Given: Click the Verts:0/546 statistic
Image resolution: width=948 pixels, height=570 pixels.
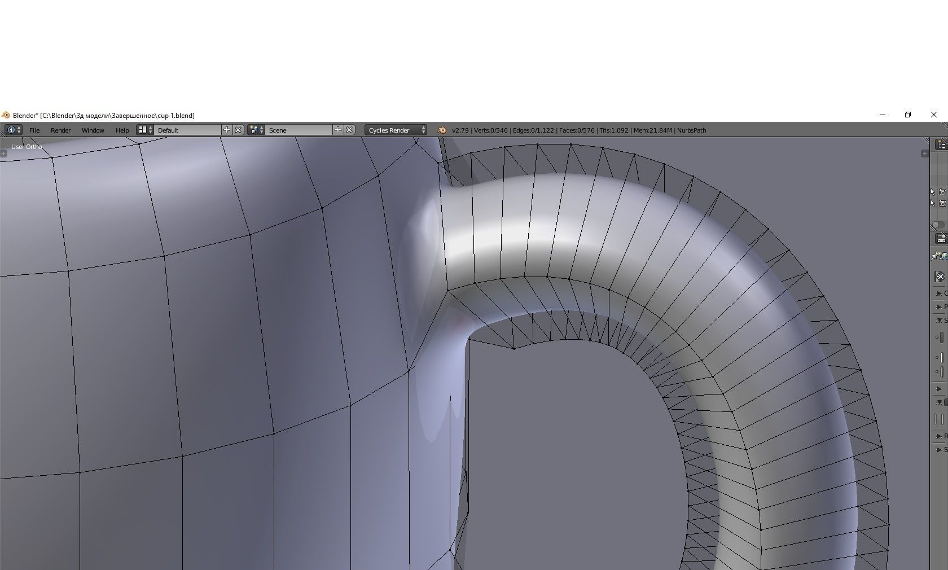Looking at the screenshot, I should tap(491, 130).
